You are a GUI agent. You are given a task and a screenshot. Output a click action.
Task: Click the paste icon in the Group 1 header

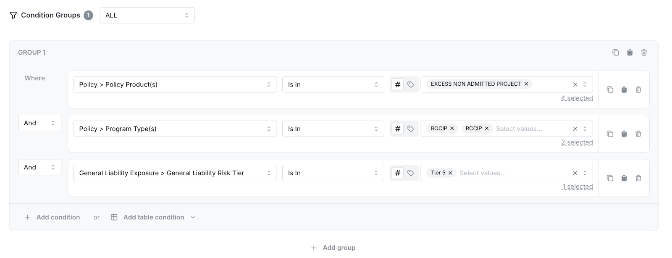click(630, 53)
